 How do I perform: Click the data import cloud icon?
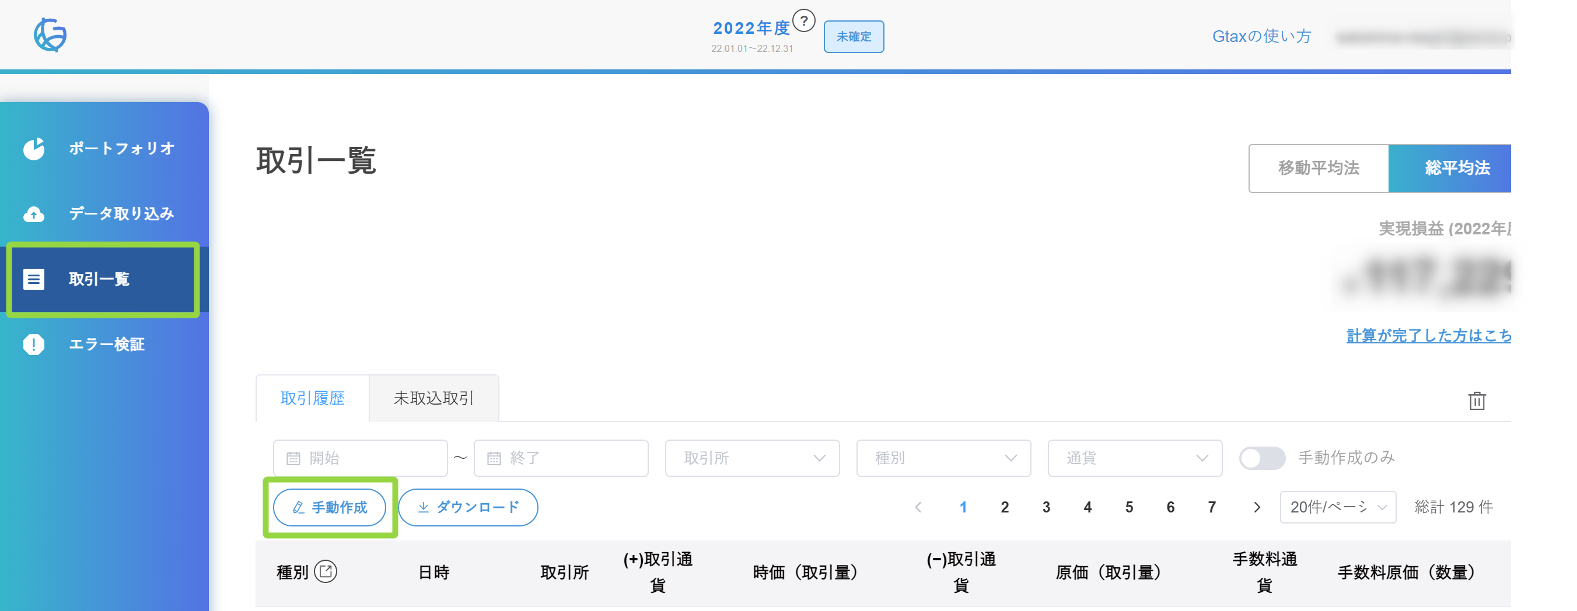[x=34, y=214]
